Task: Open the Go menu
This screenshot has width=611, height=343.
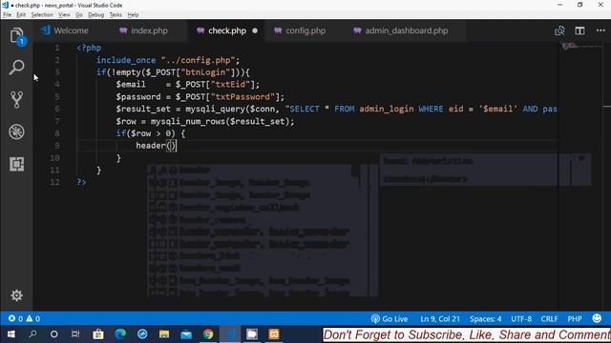Action: tap(79, 15)
